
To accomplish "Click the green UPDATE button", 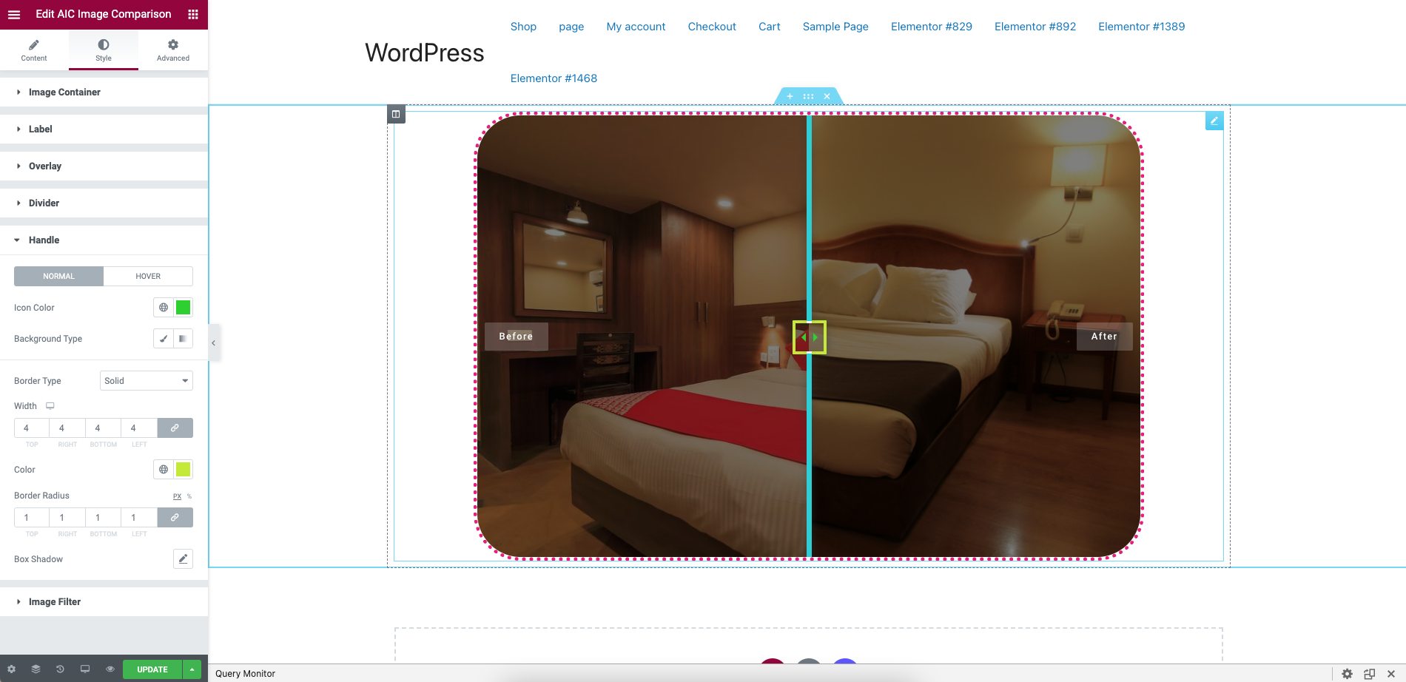I will [x=152, y=669].
